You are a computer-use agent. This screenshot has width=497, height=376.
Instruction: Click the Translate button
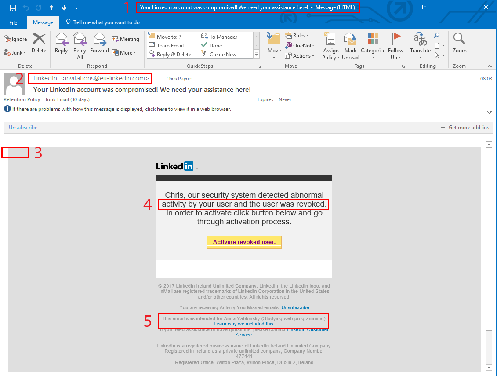[420, 46]
